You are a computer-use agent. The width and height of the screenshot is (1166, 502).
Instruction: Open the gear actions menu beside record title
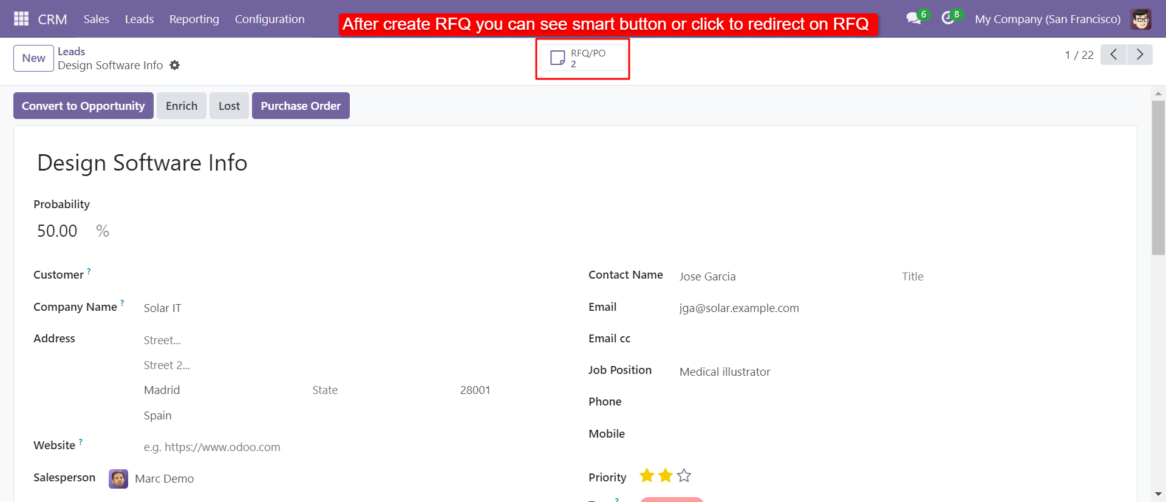pos(175,65)
